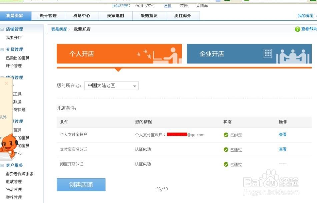The image size is (317, 203).
Task: Click the green help question icon
Action: (x=297, y=29)
